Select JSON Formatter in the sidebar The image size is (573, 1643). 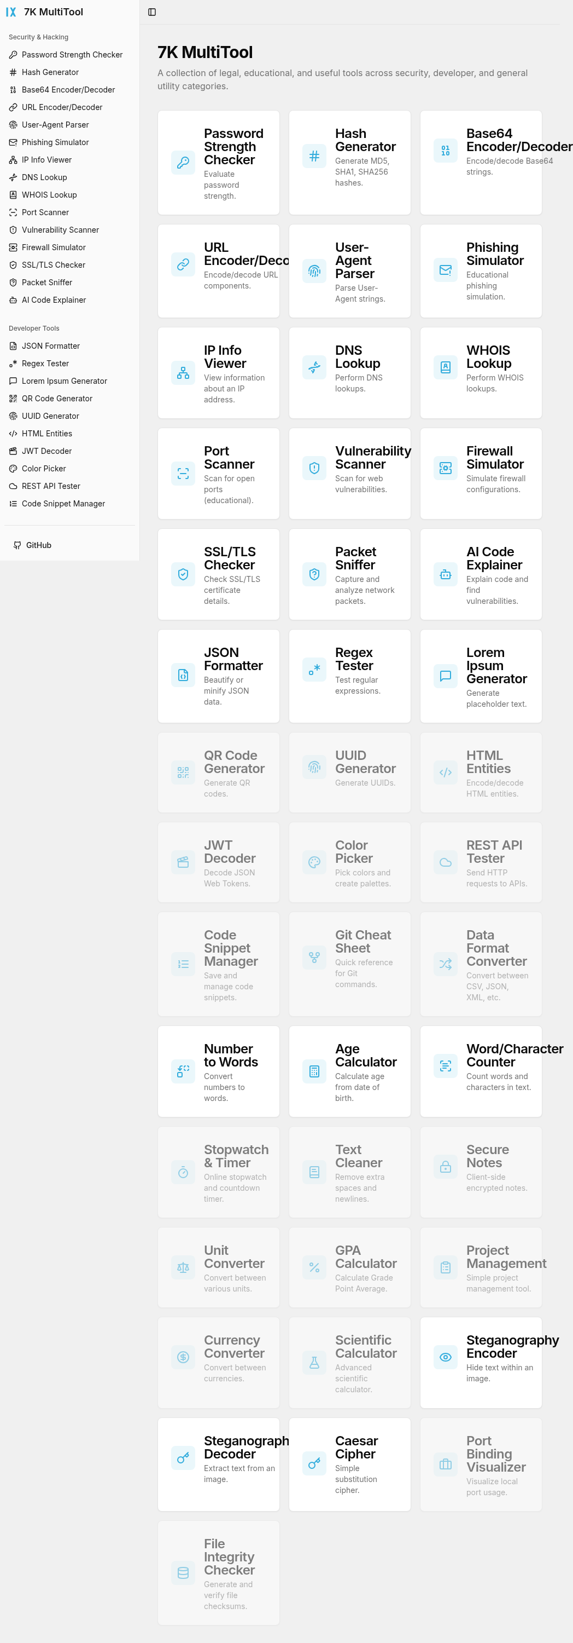click(50, 345)
